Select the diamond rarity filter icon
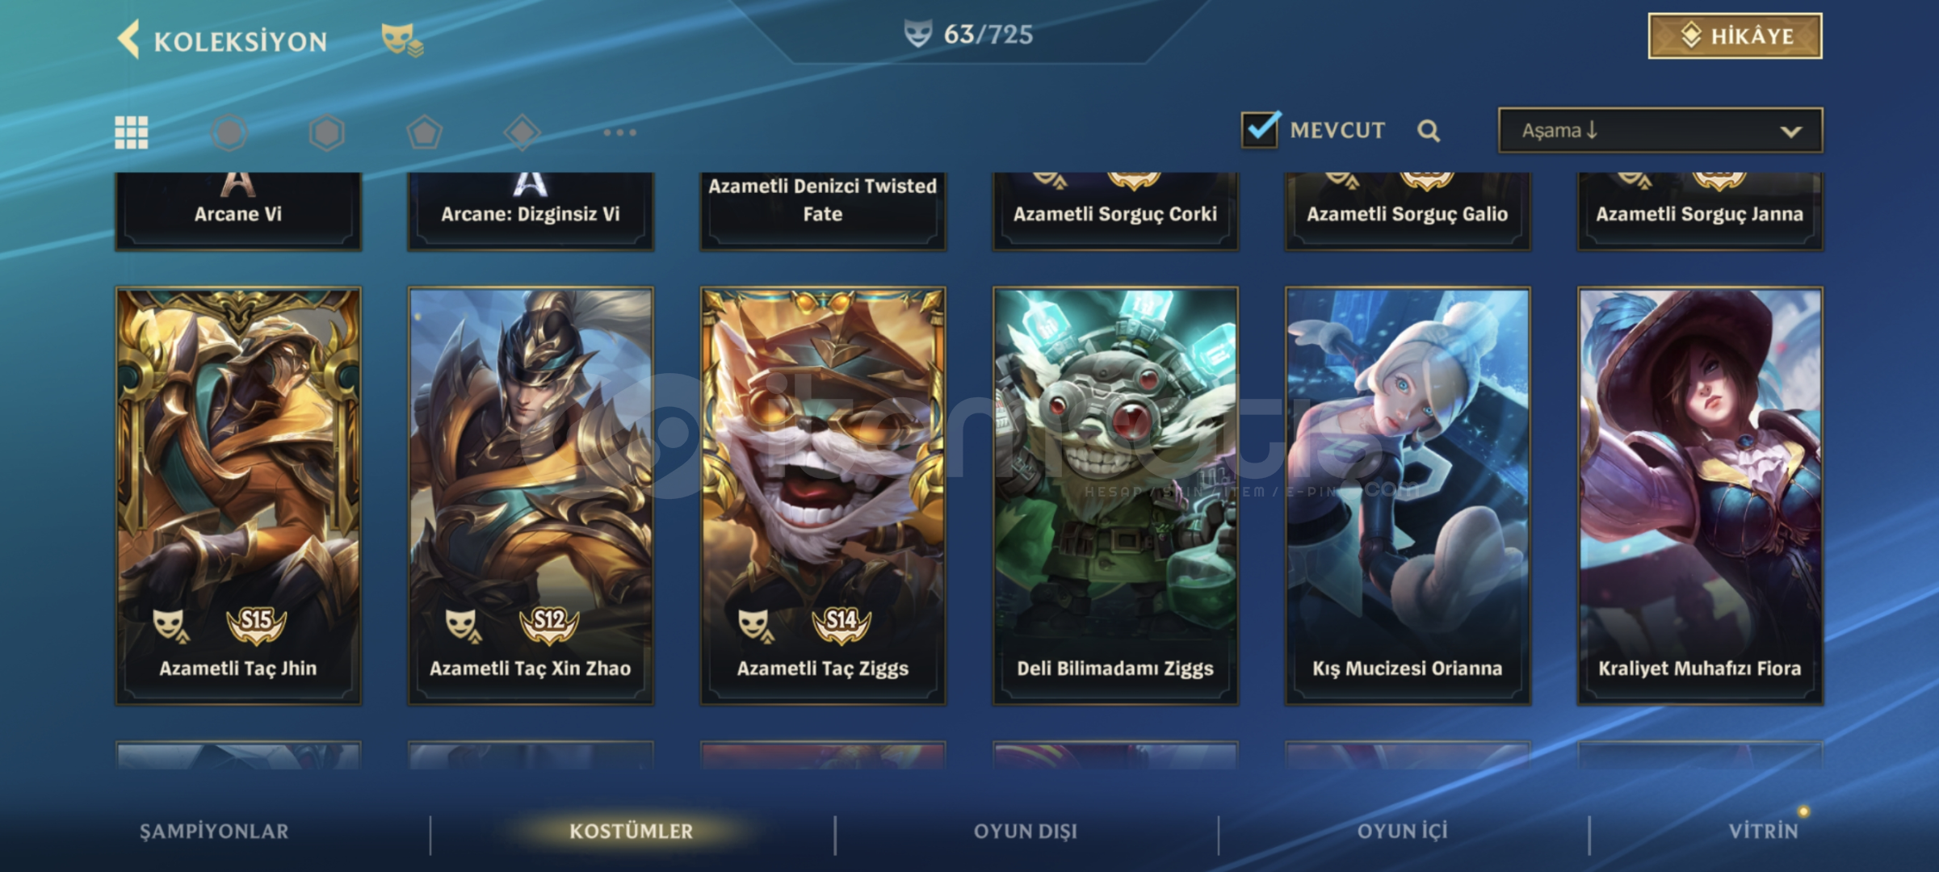 [x=522, y=132]
